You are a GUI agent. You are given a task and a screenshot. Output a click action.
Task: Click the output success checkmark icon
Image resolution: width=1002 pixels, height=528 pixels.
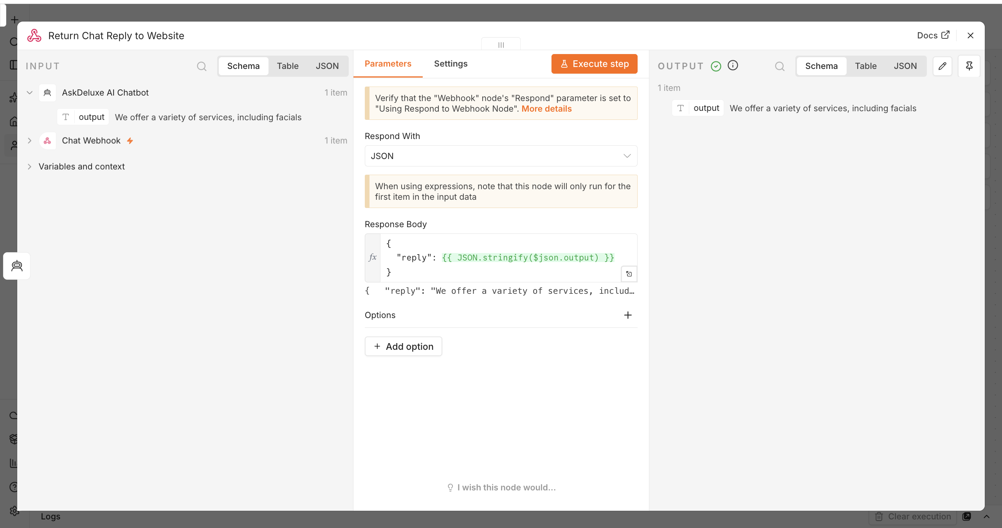coord(716,66)
